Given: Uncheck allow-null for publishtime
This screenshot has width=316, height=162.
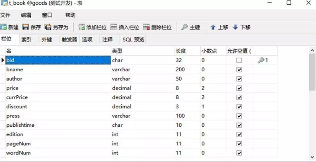Looking at the screenshot, I should [239, 125].
